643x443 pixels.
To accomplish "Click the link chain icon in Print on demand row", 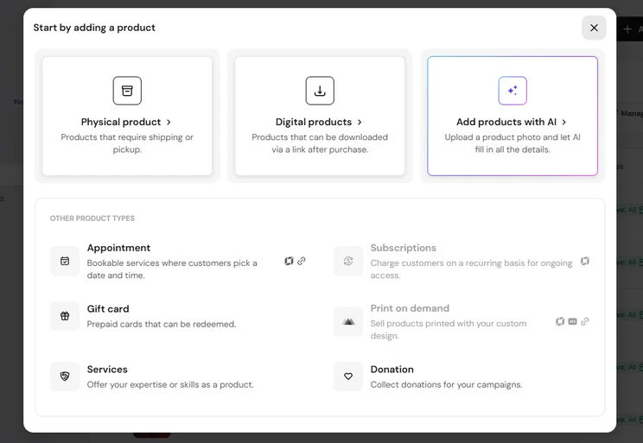I will coord(585,321).
